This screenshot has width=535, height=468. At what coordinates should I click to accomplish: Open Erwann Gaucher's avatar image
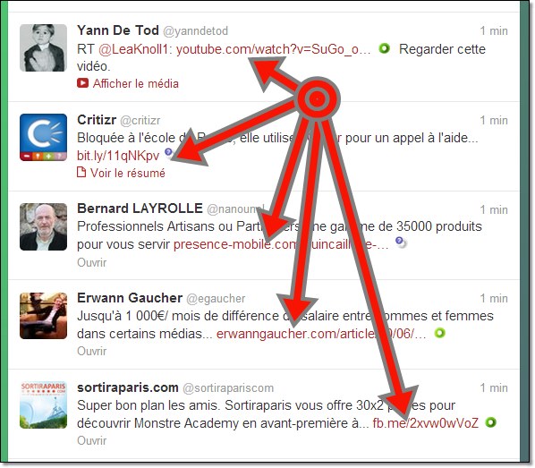(x=43, y=316)
